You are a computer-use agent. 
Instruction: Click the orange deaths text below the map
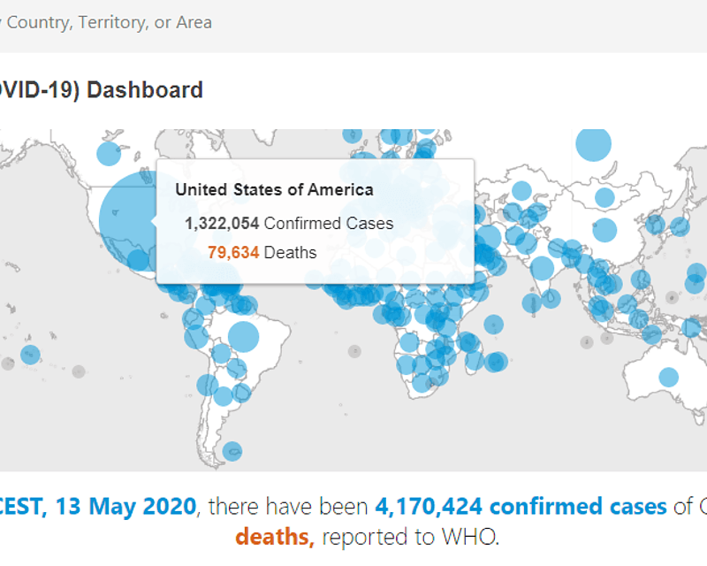pos(275,537)
